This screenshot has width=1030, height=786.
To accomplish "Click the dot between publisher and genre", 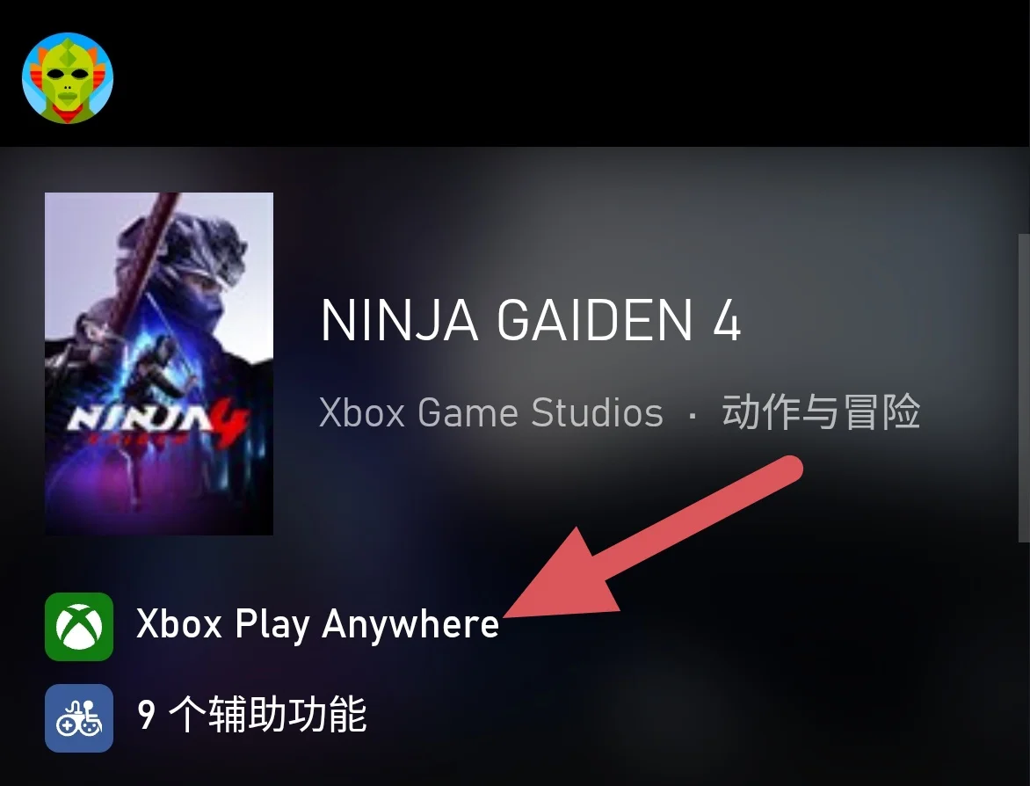I will (693, 415).
